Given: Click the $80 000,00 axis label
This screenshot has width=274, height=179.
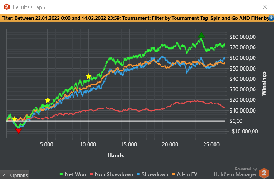Looking at the screenshot, I should click(x=243, y=37).
